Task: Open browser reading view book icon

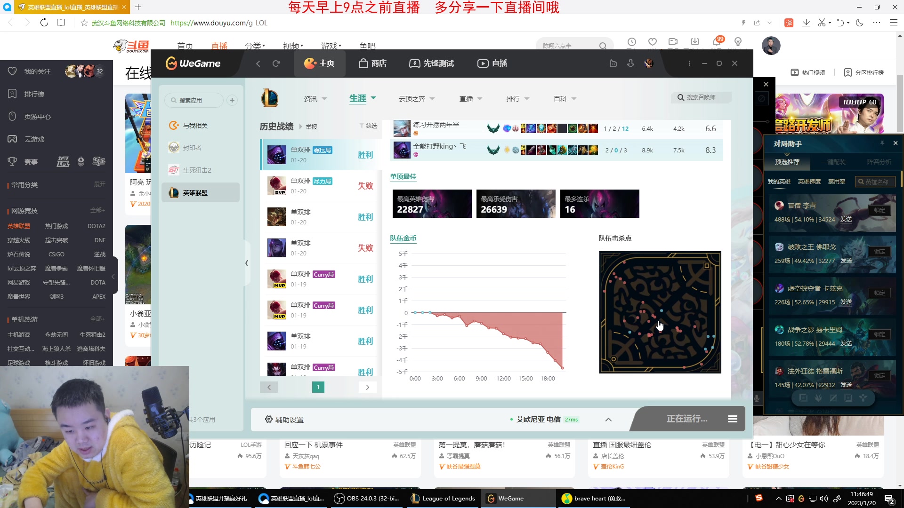Action: [x=61, y=23]
